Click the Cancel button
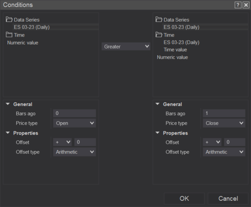 click(228, 199)
